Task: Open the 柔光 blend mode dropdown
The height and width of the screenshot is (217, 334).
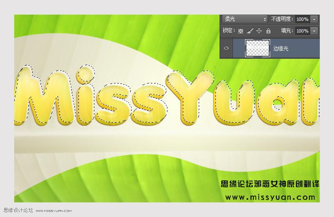Action: pos(245,19)
